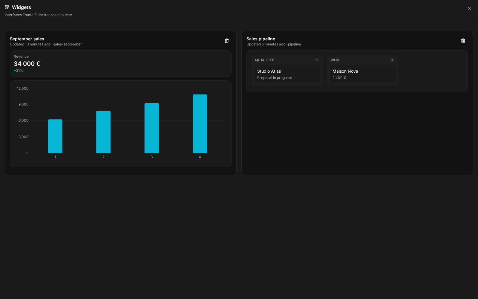Click the +21% revenue change
The height and width of the screenshot is (299, 478).
coord(19,71)
